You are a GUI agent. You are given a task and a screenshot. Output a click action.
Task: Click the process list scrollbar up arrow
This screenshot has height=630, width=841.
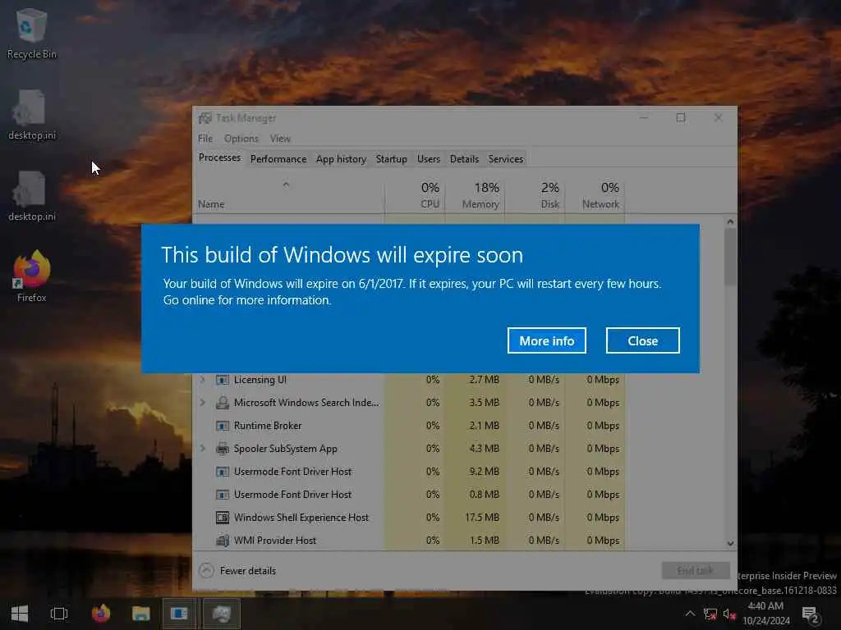(x=730, y=221)
